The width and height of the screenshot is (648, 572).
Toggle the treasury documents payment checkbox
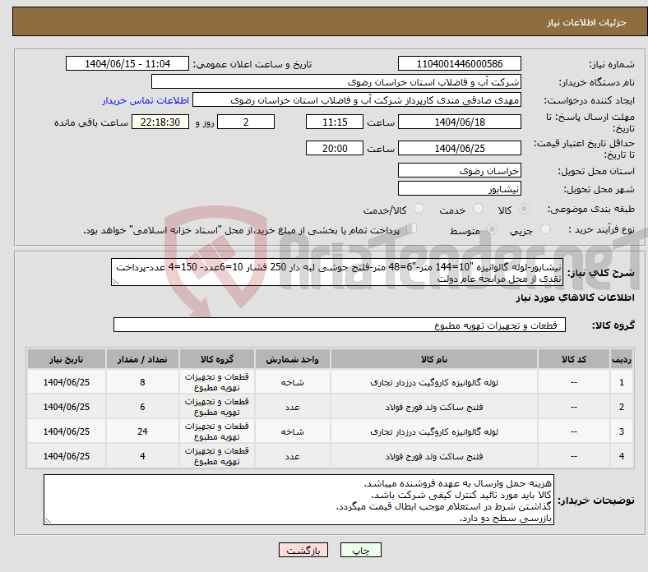click(413, 230)
